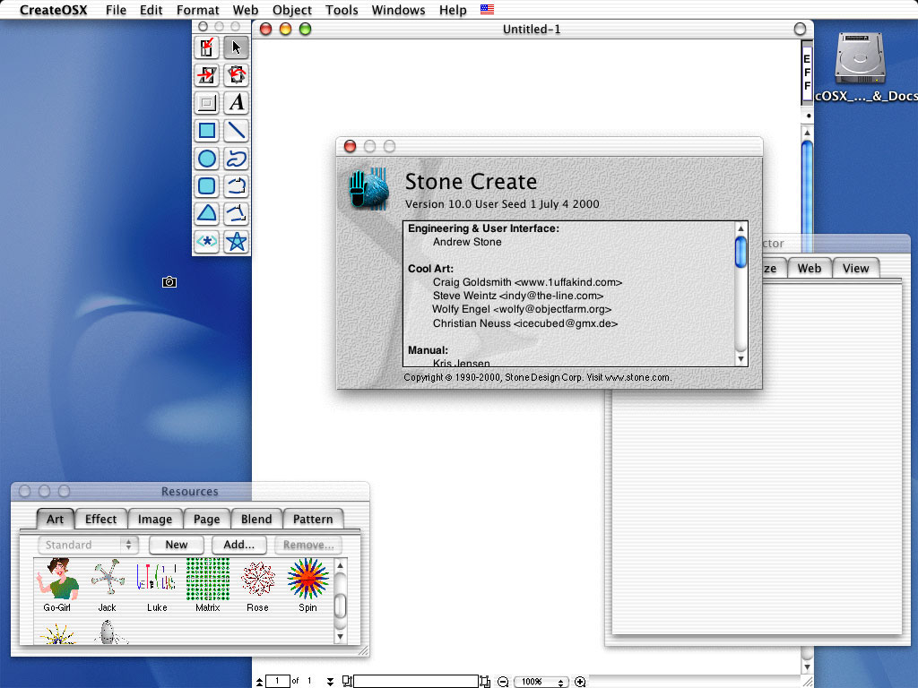The width and height of the screenshot is (918, 688).
Task: Click the New button in Resources
Action: coord(177,545)
